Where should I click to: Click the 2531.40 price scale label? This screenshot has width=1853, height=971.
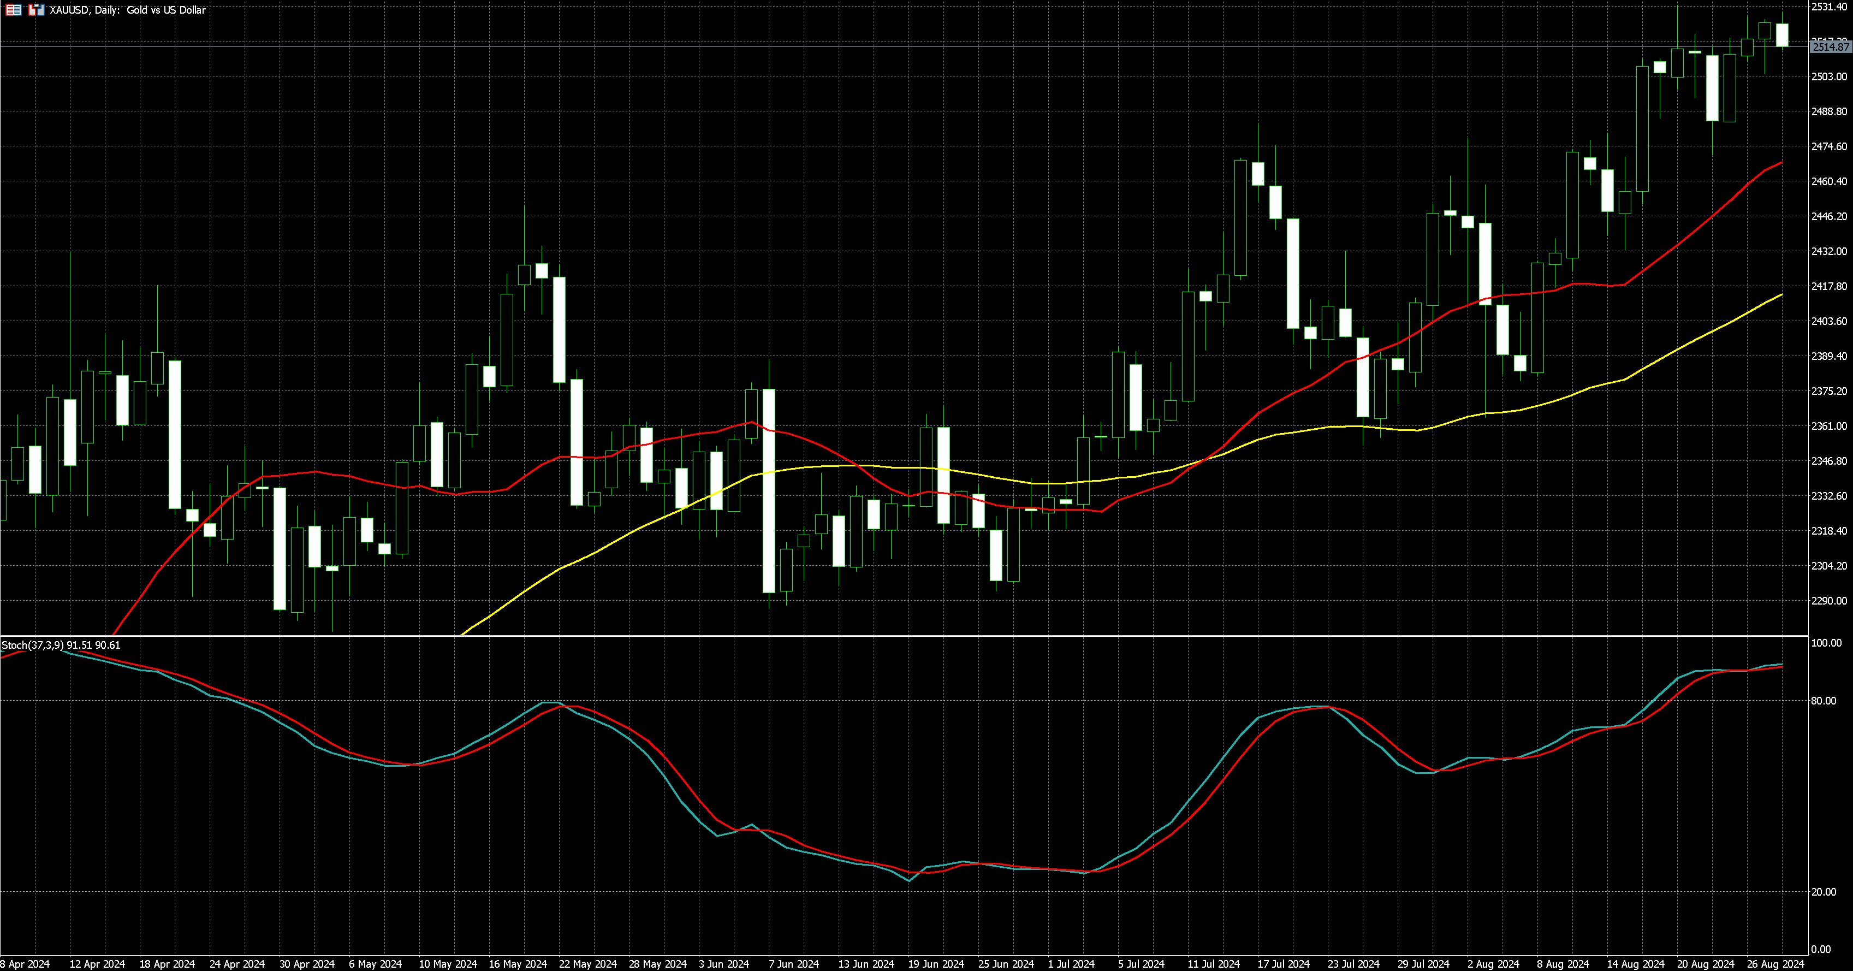(x=1828, y=7)
